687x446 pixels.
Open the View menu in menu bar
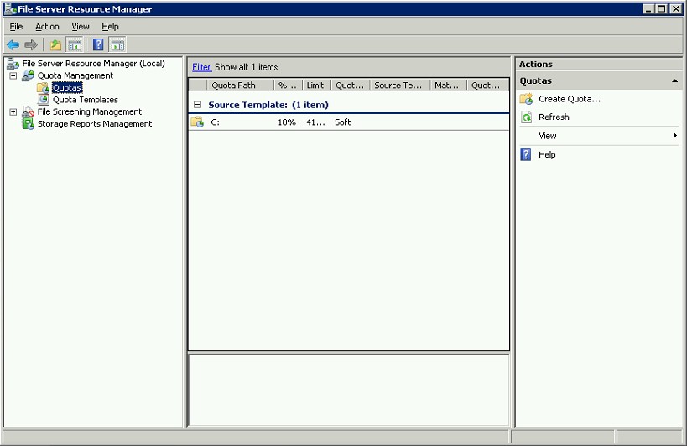[81, 27]
